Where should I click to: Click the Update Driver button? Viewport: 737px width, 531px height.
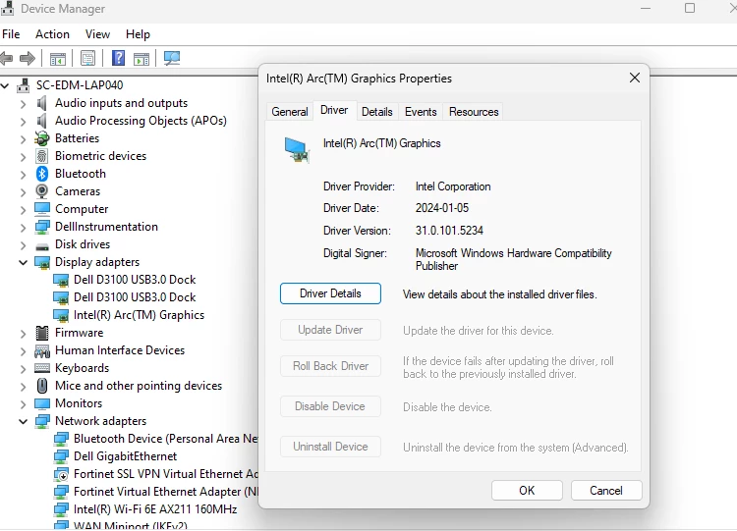[x=330, y=330]
